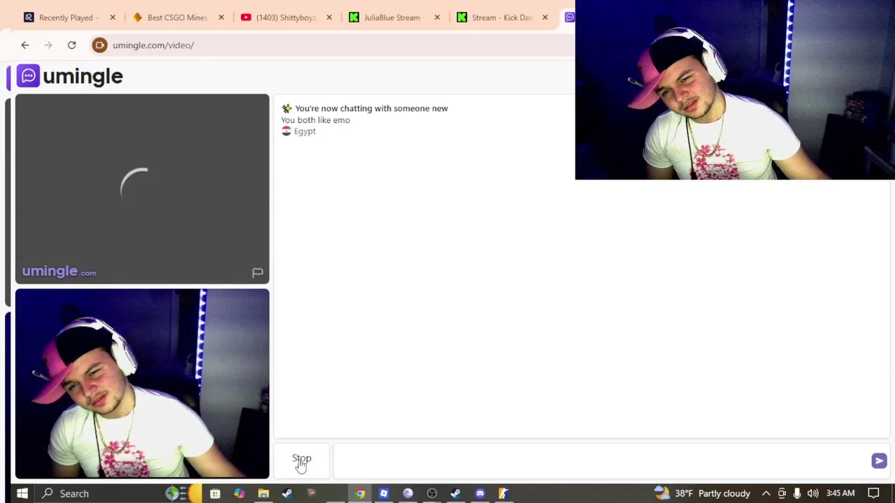Open the Counter-Strike icon in taskbar

pyautogui.click(x=503, y=493)
